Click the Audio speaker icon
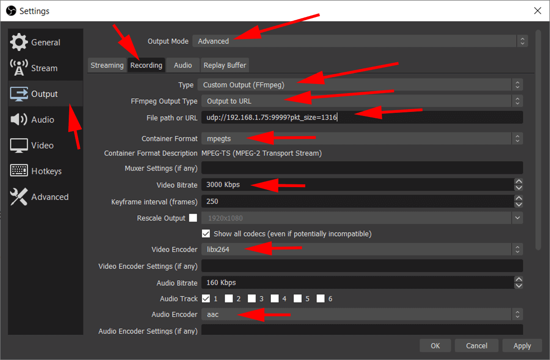 [x=19, y=119]
